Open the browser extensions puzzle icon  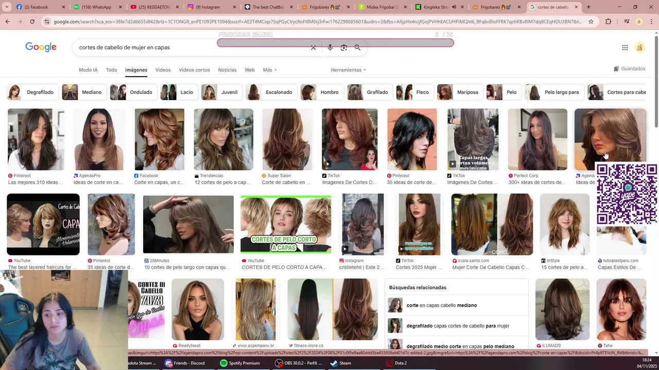[609, 22]
